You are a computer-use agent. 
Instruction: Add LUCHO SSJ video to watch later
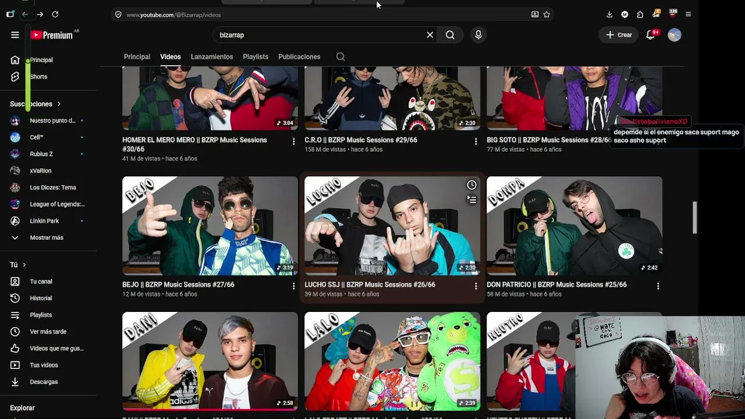471,185
